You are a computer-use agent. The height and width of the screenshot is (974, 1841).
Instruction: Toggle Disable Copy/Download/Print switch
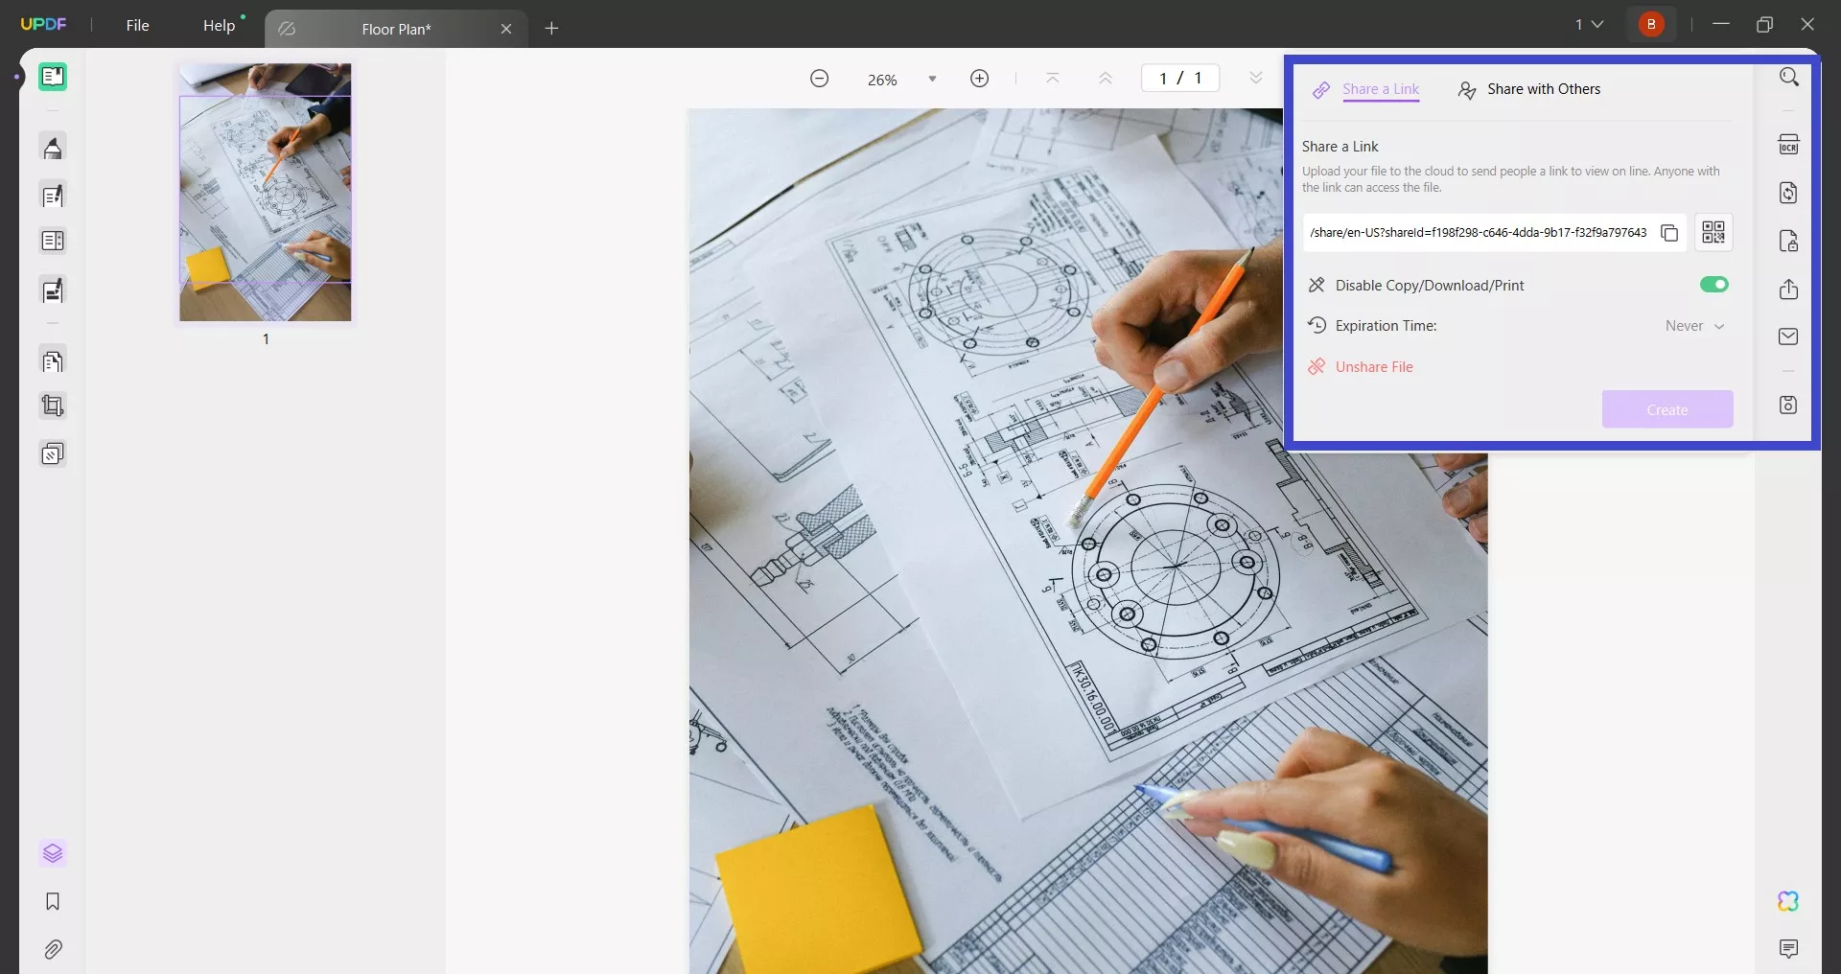[1713, 285]
